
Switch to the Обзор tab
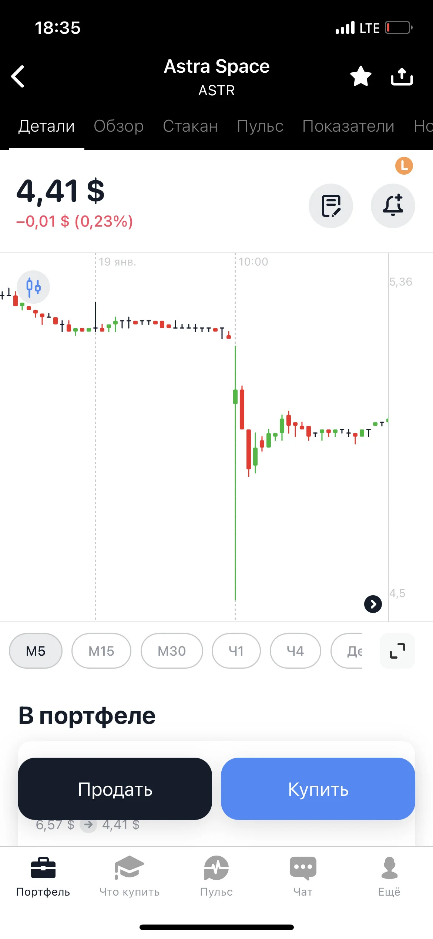pyautogui.click(x=119, y=126)
